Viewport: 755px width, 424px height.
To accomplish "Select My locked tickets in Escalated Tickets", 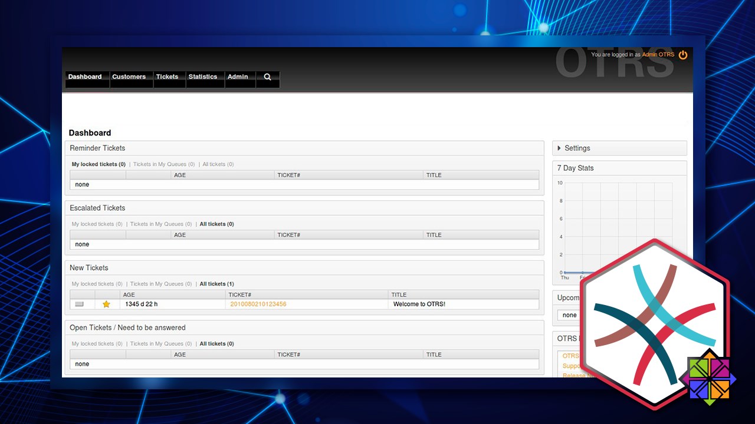I will (97, 224).
